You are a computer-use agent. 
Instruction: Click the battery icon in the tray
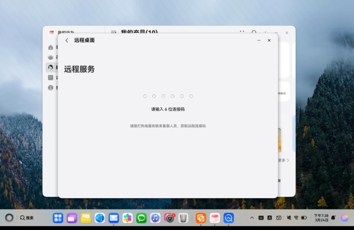(304, 218)
